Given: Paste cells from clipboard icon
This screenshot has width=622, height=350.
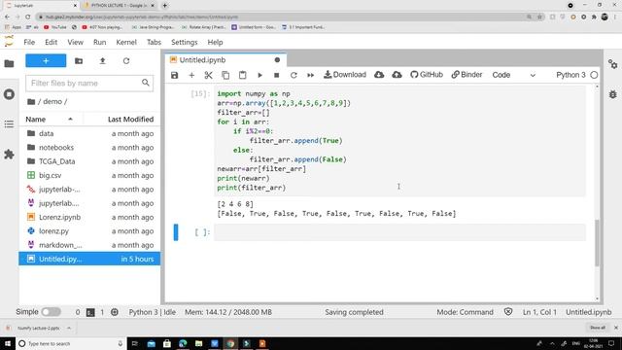Looking at the screenshot, I should coord(242,75).
